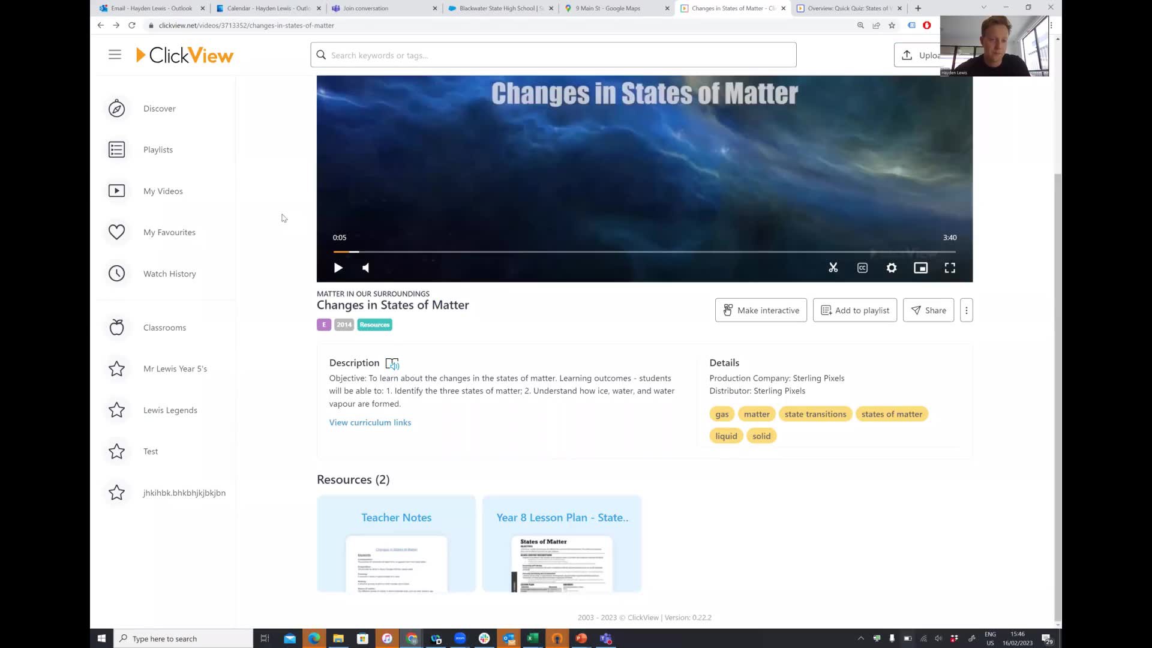Open the Classrooms section
Screen dimensions: 1152x648
(164, 327)
